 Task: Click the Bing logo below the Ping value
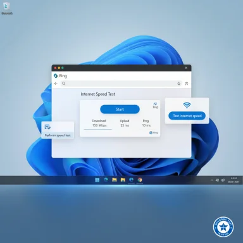tap(154, 133)
